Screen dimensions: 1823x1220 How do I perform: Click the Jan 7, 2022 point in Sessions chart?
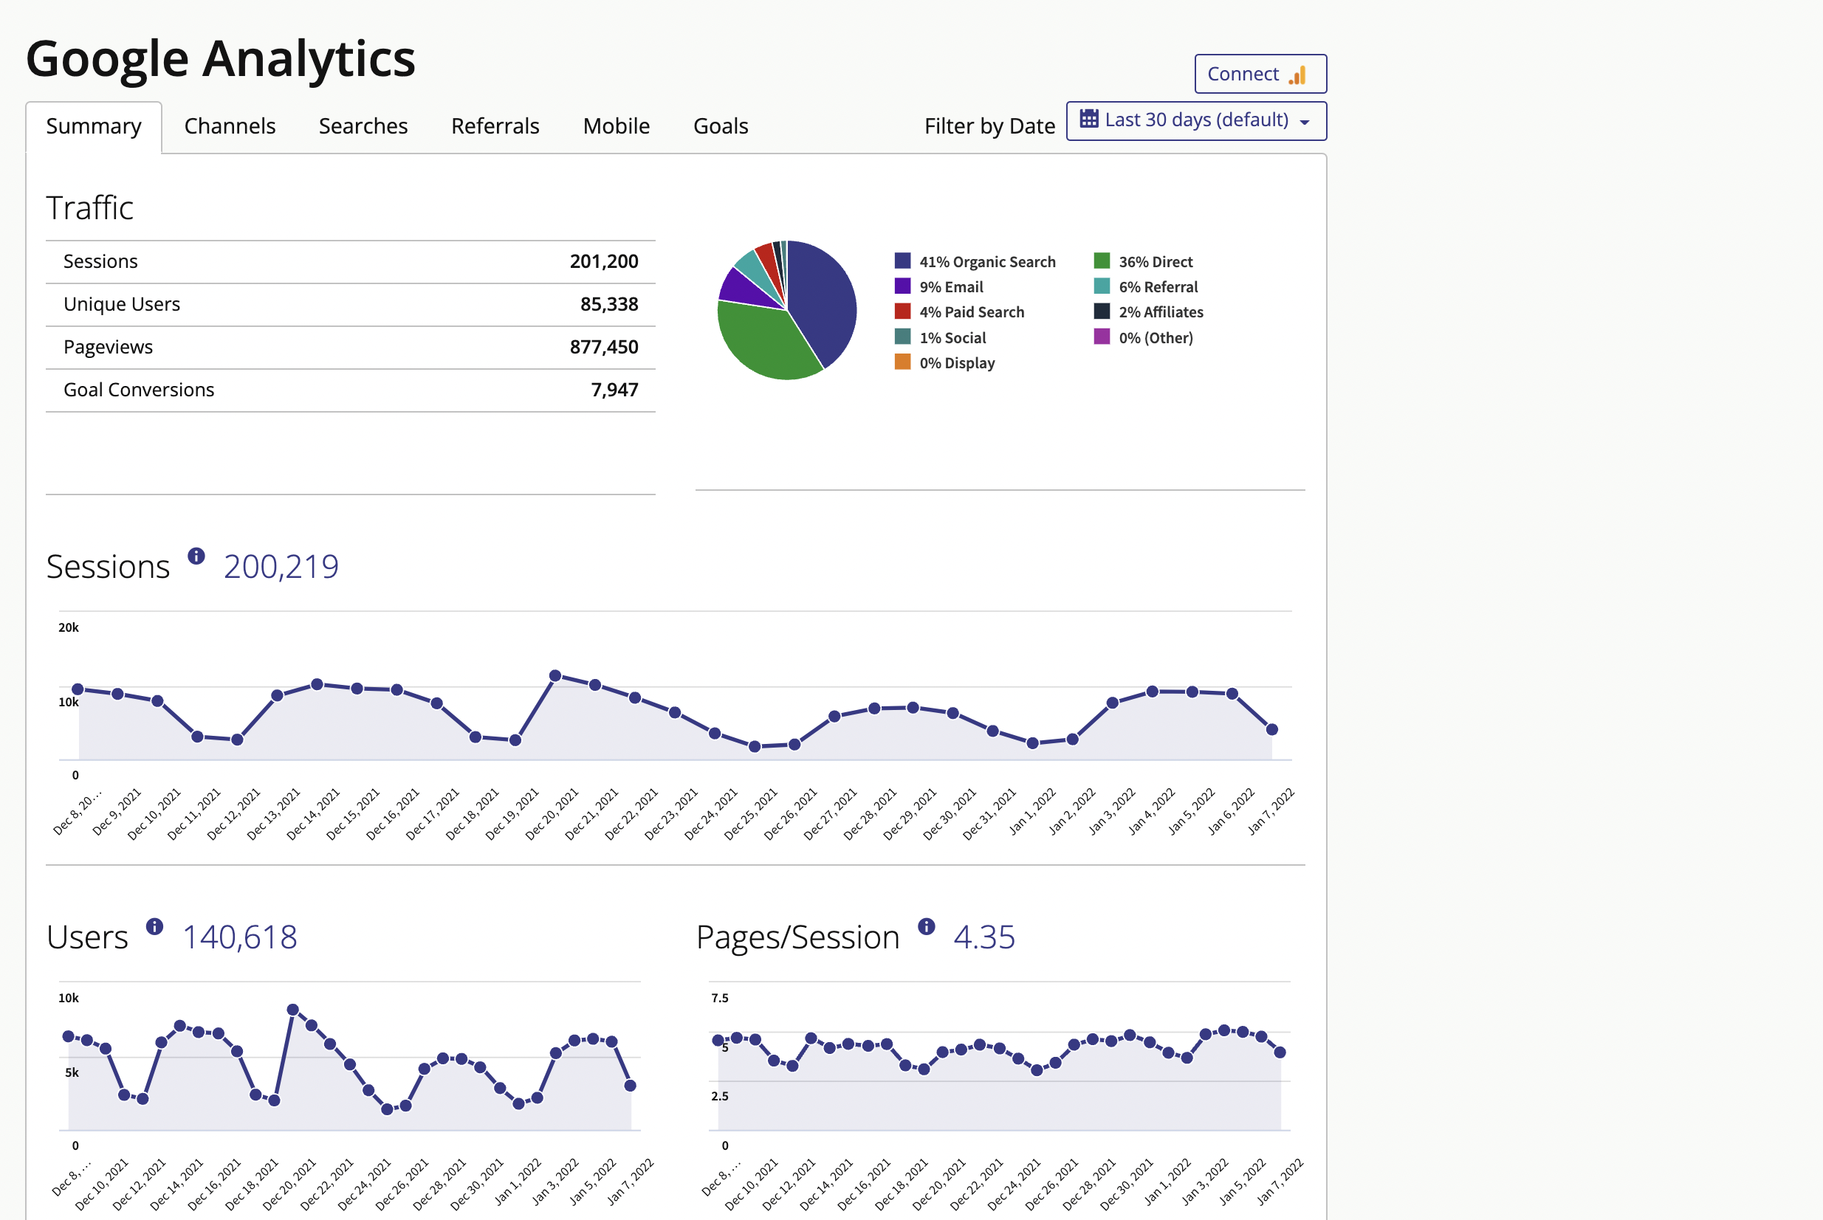(1272, 729)
